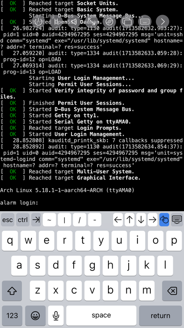
Task: Tap the b key
Action: pyautogui.click(x=110, y=291)
